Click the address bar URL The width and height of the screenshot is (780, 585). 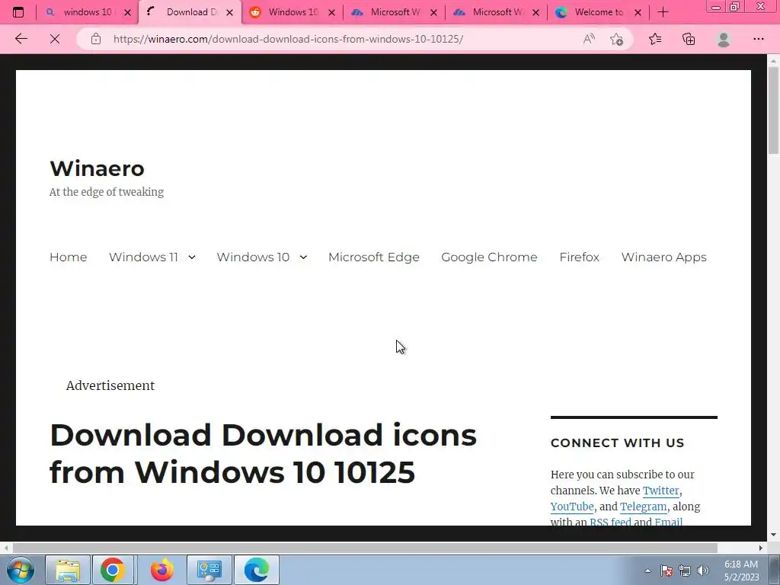288,39
